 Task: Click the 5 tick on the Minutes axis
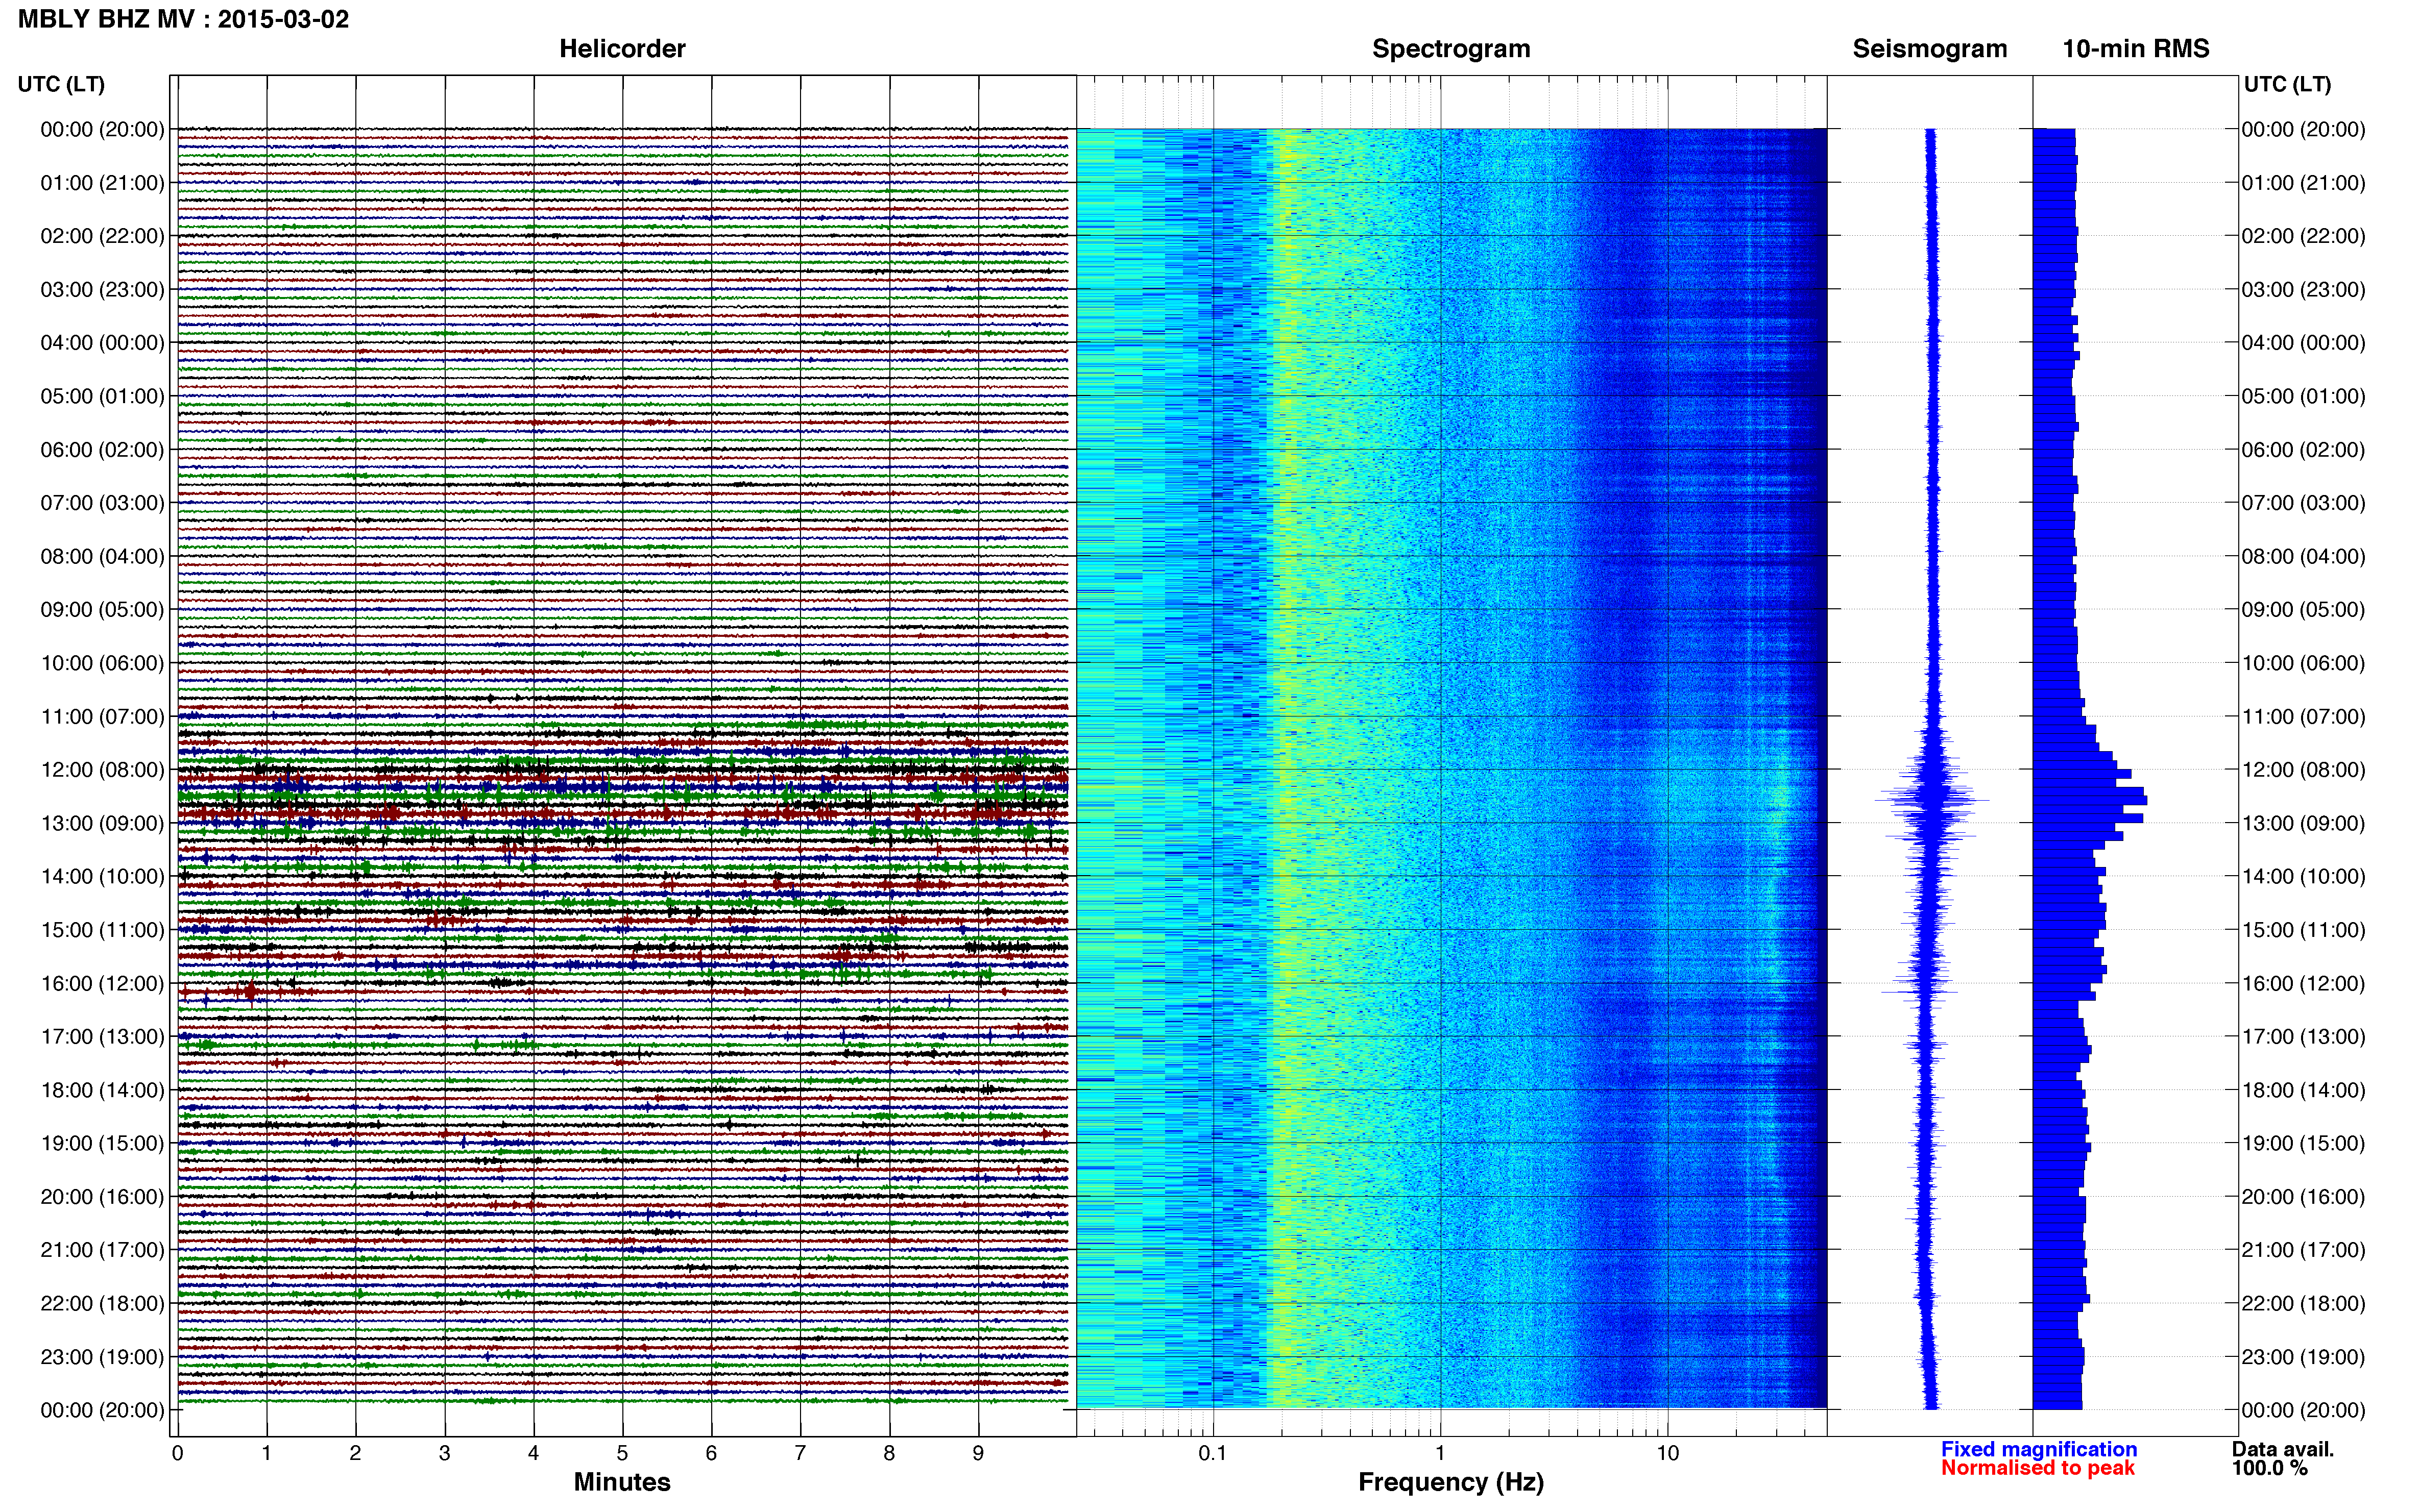pyautogui.click(x=622, y=1453)
